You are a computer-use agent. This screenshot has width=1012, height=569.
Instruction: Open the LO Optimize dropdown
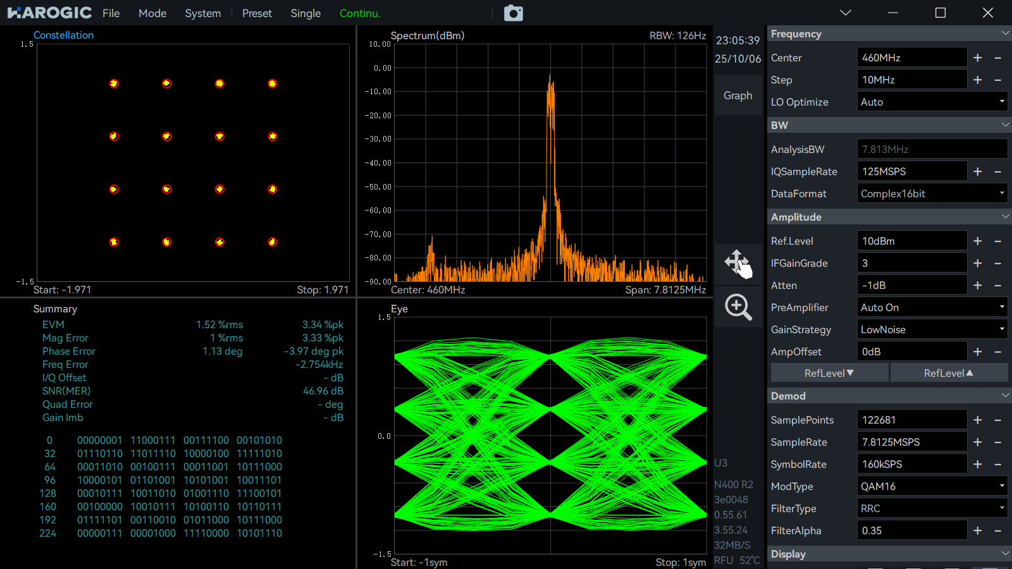click(x=932, y=102)
